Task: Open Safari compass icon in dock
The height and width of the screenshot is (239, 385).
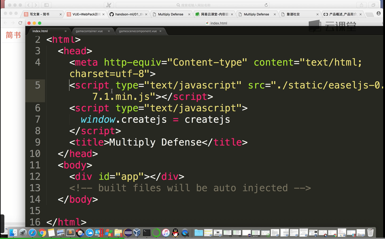Action: tap(32, 233)
